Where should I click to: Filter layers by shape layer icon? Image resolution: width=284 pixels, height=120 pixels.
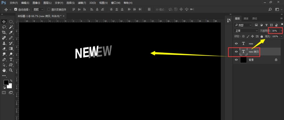271,25
